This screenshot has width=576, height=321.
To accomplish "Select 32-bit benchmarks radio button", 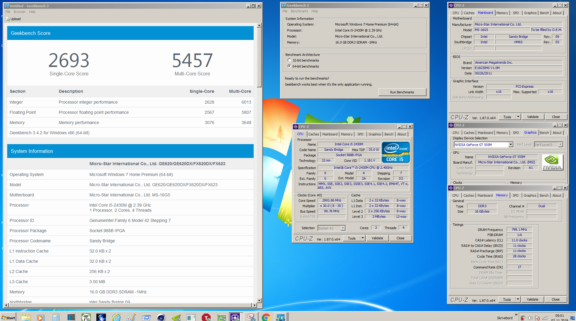I will pos(289,60).
